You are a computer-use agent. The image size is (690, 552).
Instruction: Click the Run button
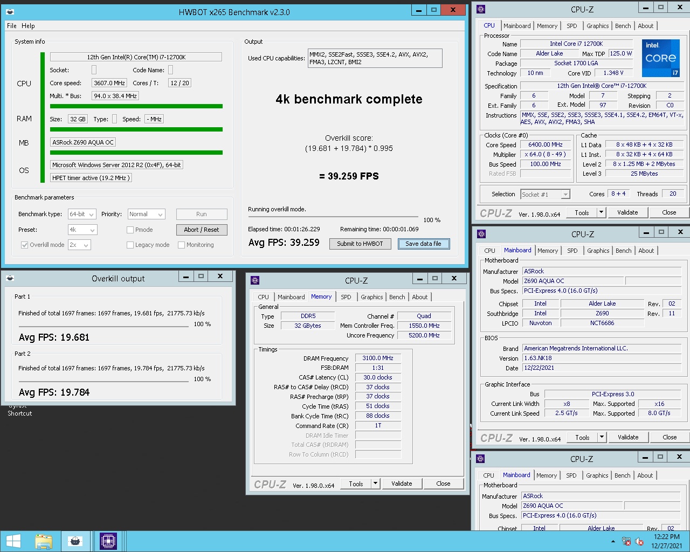[x=202, y=214]
